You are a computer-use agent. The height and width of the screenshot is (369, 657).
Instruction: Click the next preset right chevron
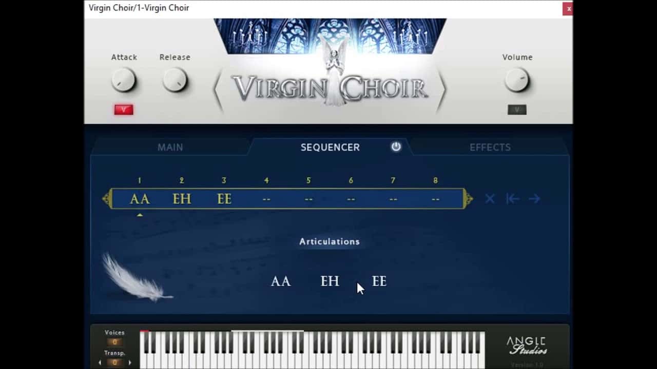point(441,91)
